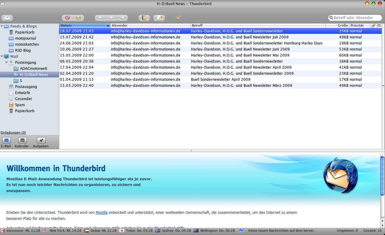Switch to Kalender view

[22, 141]
